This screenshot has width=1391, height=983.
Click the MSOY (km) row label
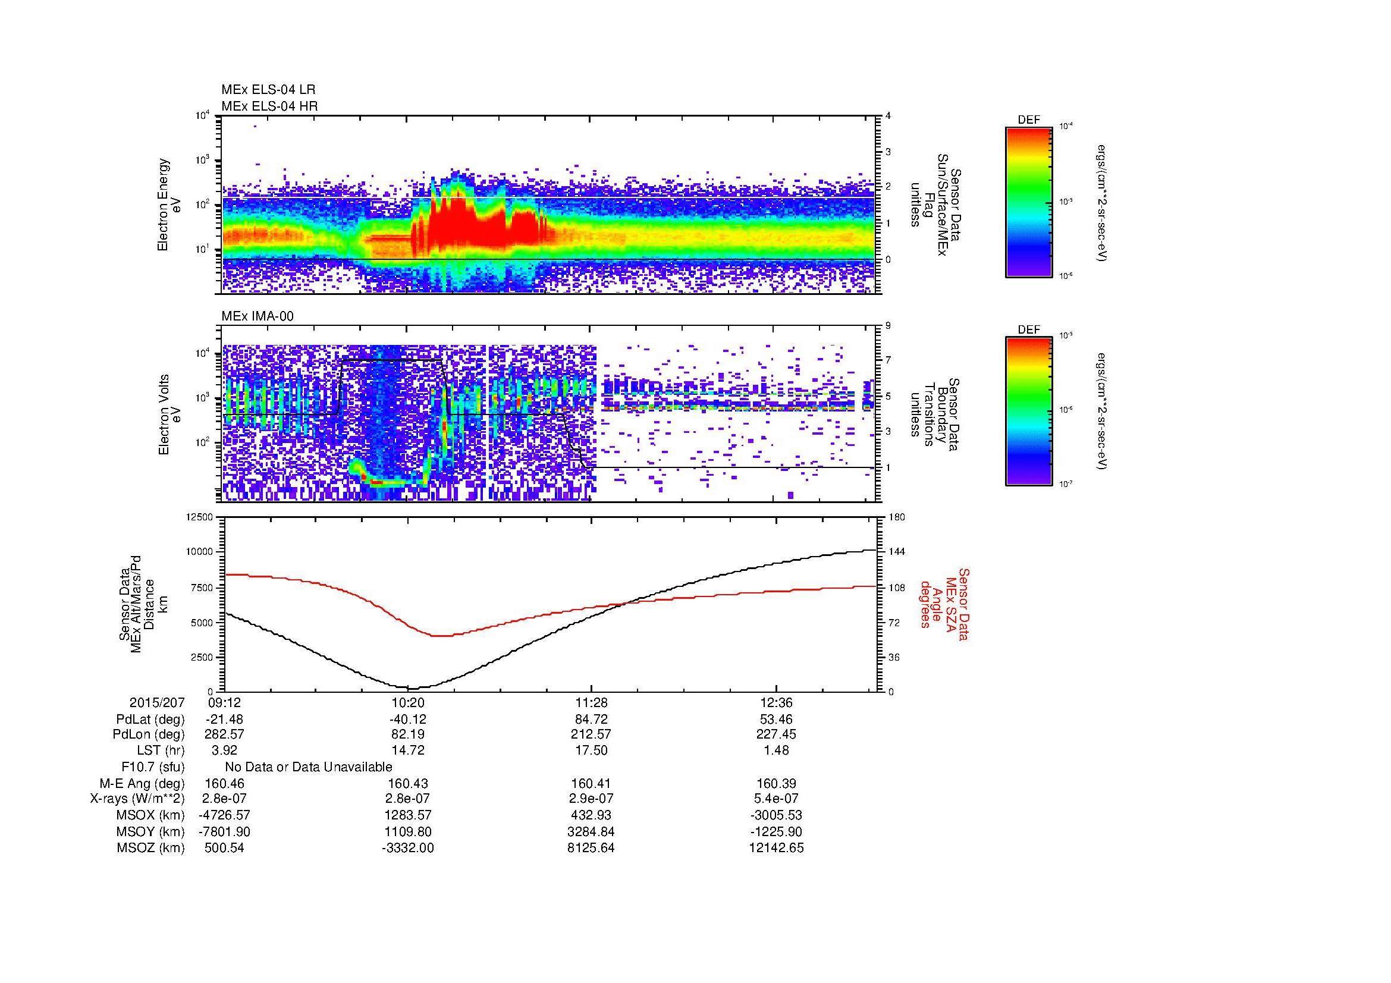click(x=150, y=831)
